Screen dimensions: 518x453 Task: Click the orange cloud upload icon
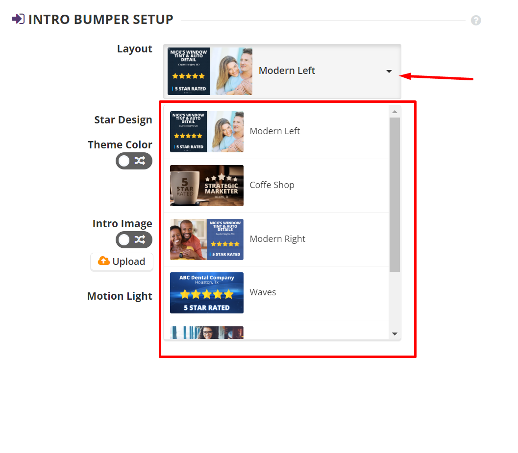[x=104, y=261]
